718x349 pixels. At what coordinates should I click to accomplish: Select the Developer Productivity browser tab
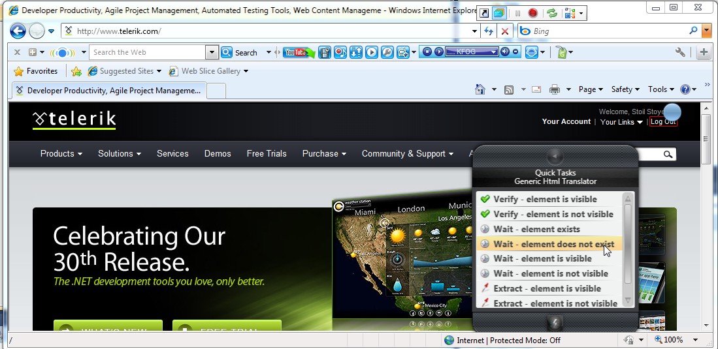110,90
